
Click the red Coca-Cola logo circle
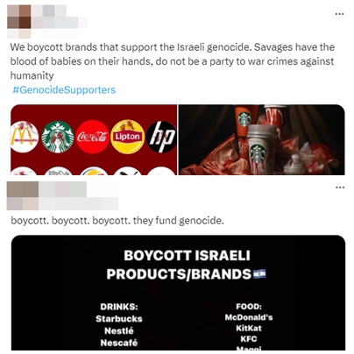tap(92, 137)
